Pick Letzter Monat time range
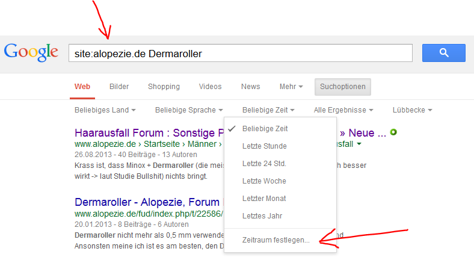474x266 pixels. tap(264, 199)
